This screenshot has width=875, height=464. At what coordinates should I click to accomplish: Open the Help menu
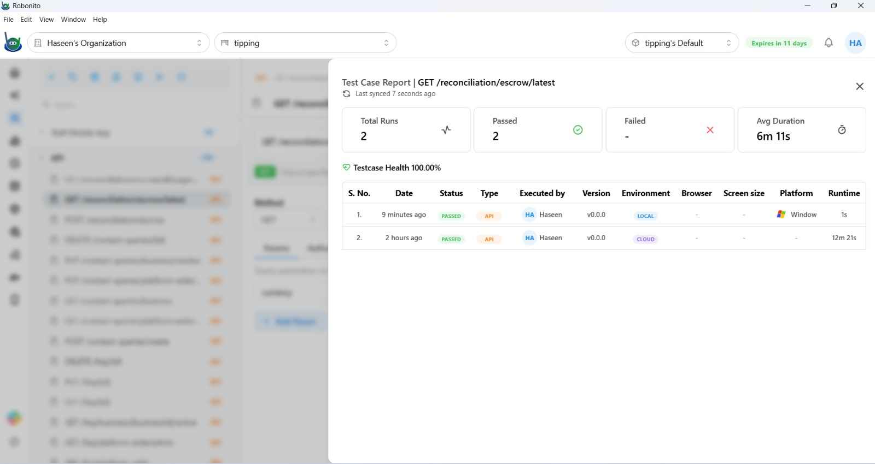(x=100, y=19)
